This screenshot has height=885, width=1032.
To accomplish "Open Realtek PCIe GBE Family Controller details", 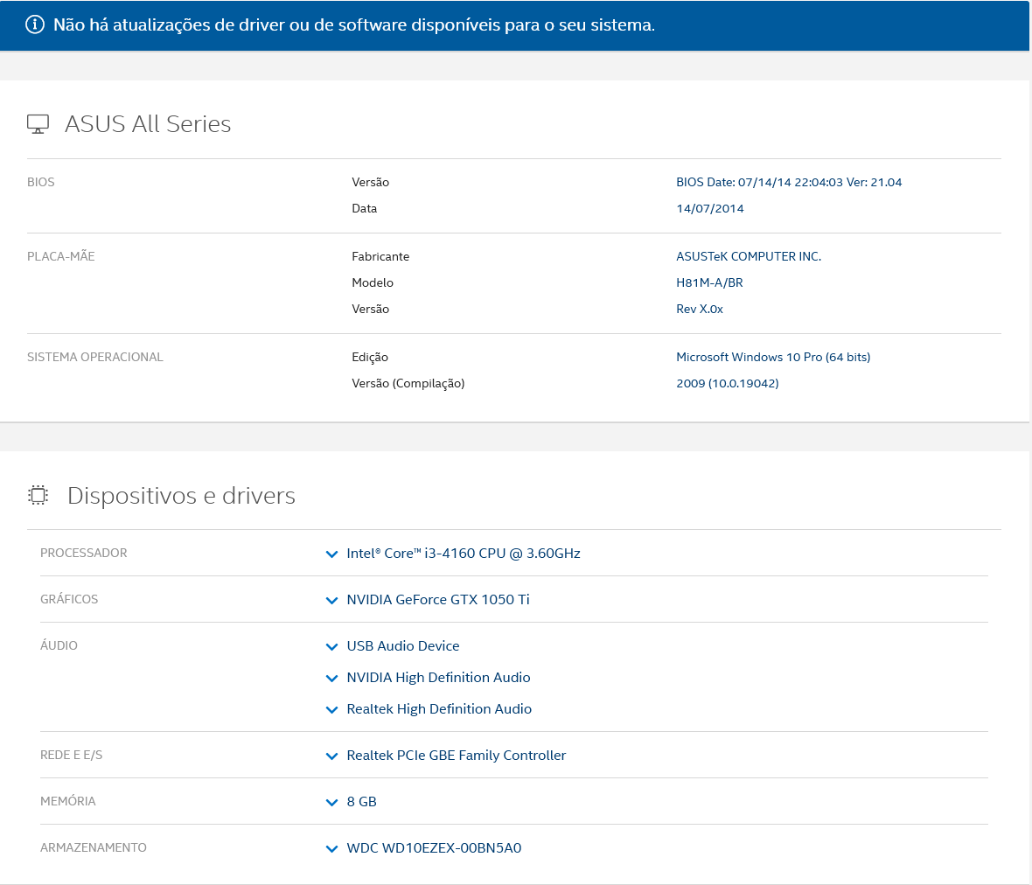I will 457,756.
